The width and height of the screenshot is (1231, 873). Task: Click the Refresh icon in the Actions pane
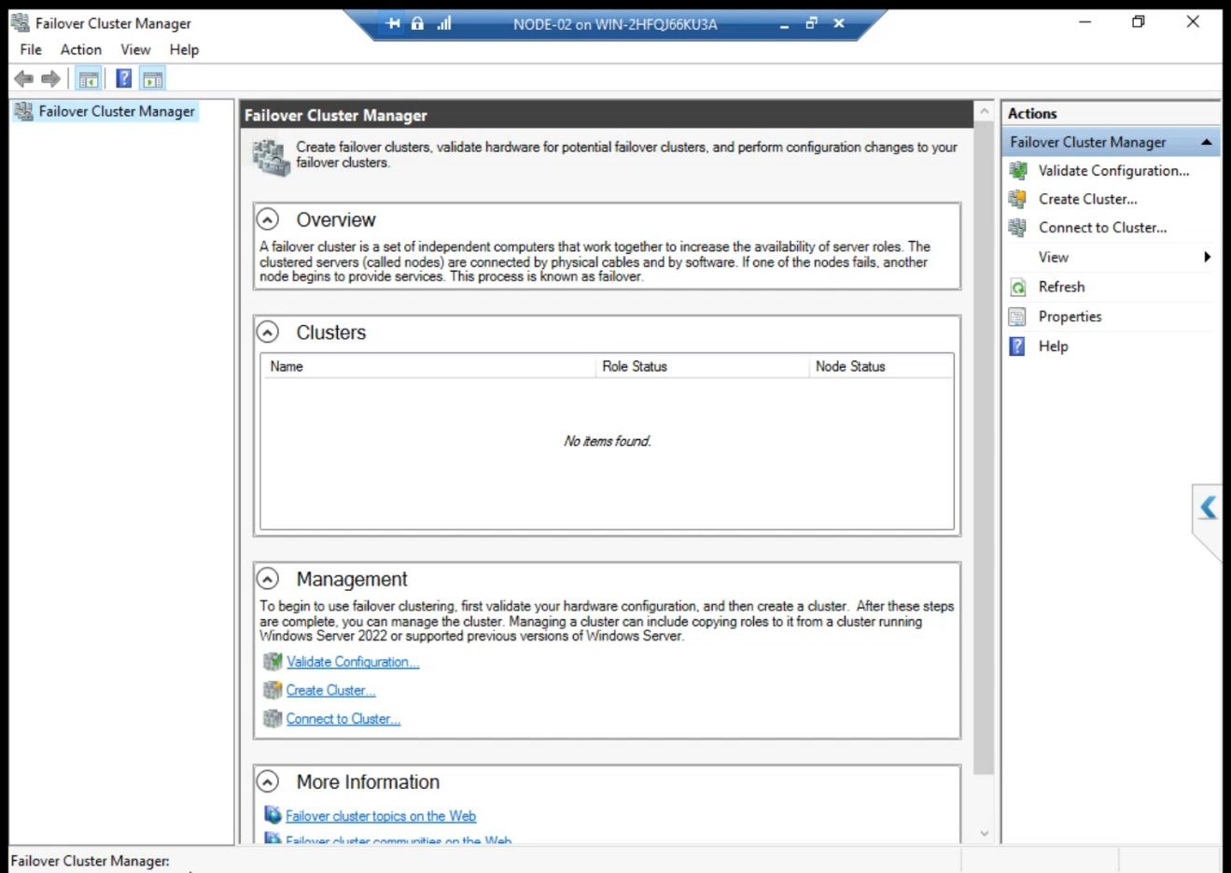click(1018, 287)
